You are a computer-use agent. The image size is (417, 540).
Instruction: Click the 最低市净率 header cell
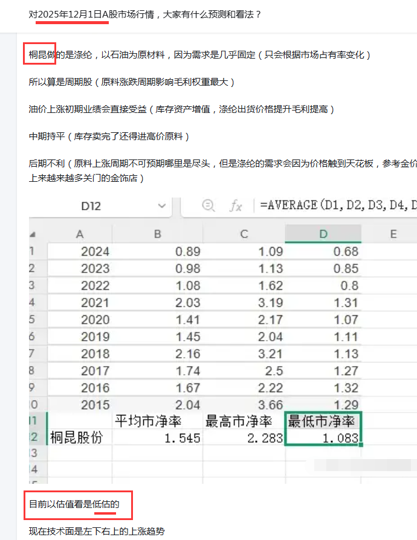coord(323,421)
